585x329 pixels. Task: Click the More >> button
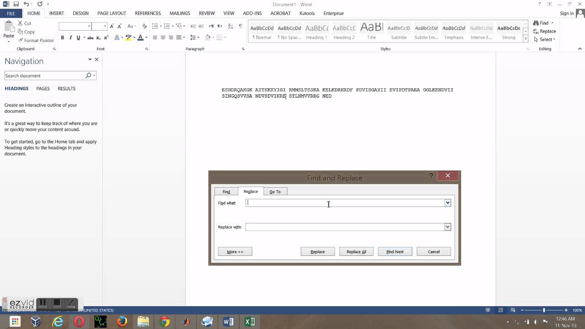(x=235, y=252)
